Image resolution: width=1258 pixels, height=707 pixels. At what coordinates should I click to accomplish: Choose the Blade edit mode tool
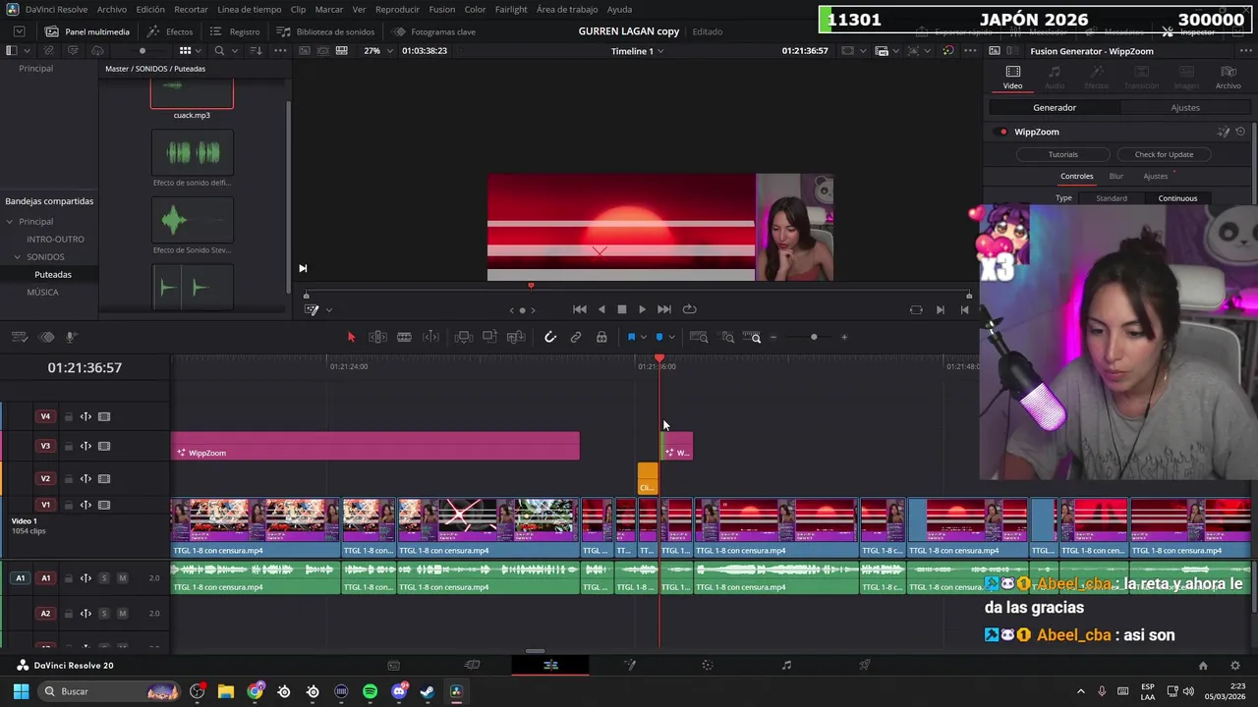point(404,337)
